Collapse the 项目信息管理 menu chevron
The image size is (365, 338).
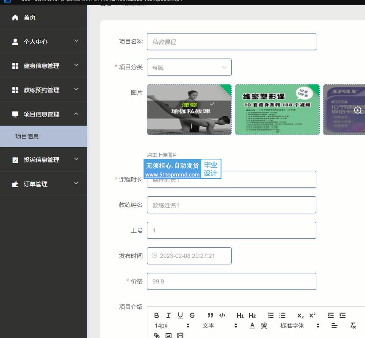76,114
